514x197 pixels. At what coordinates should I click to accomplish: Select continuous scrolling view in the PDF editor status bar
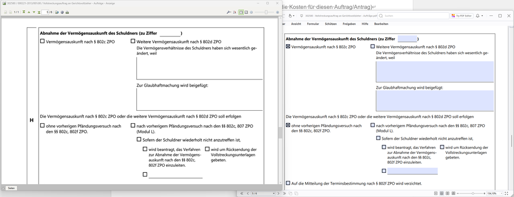[x=441, y=193]
